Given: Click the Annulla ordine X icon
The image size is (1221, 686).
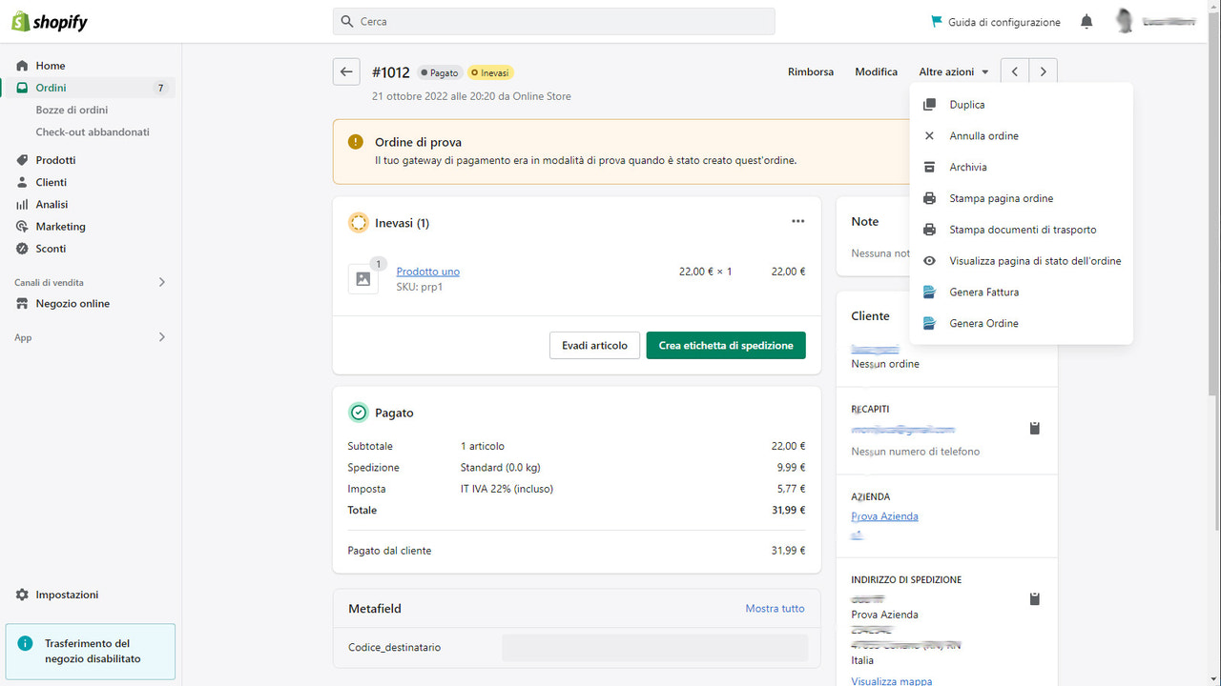Looking at the screenshot, I should click(930, 135).
